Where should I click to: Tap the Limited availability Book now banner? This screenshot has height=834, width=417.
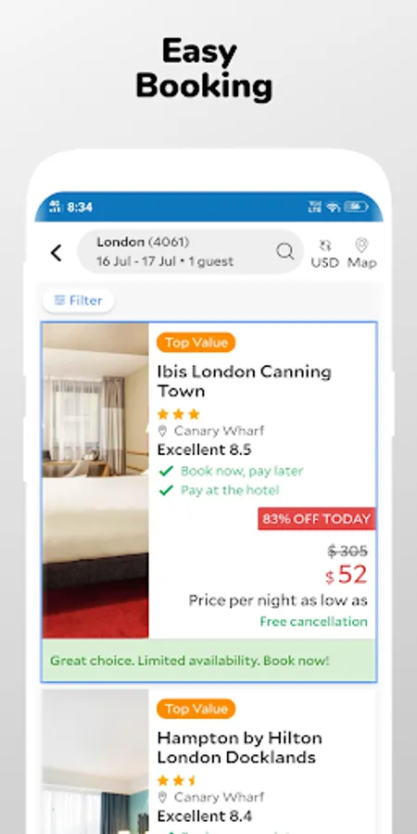(209, 661)
